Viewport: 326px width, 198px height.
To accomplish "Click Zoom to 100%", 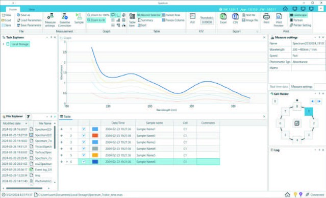I will click(x=98, y=15).
